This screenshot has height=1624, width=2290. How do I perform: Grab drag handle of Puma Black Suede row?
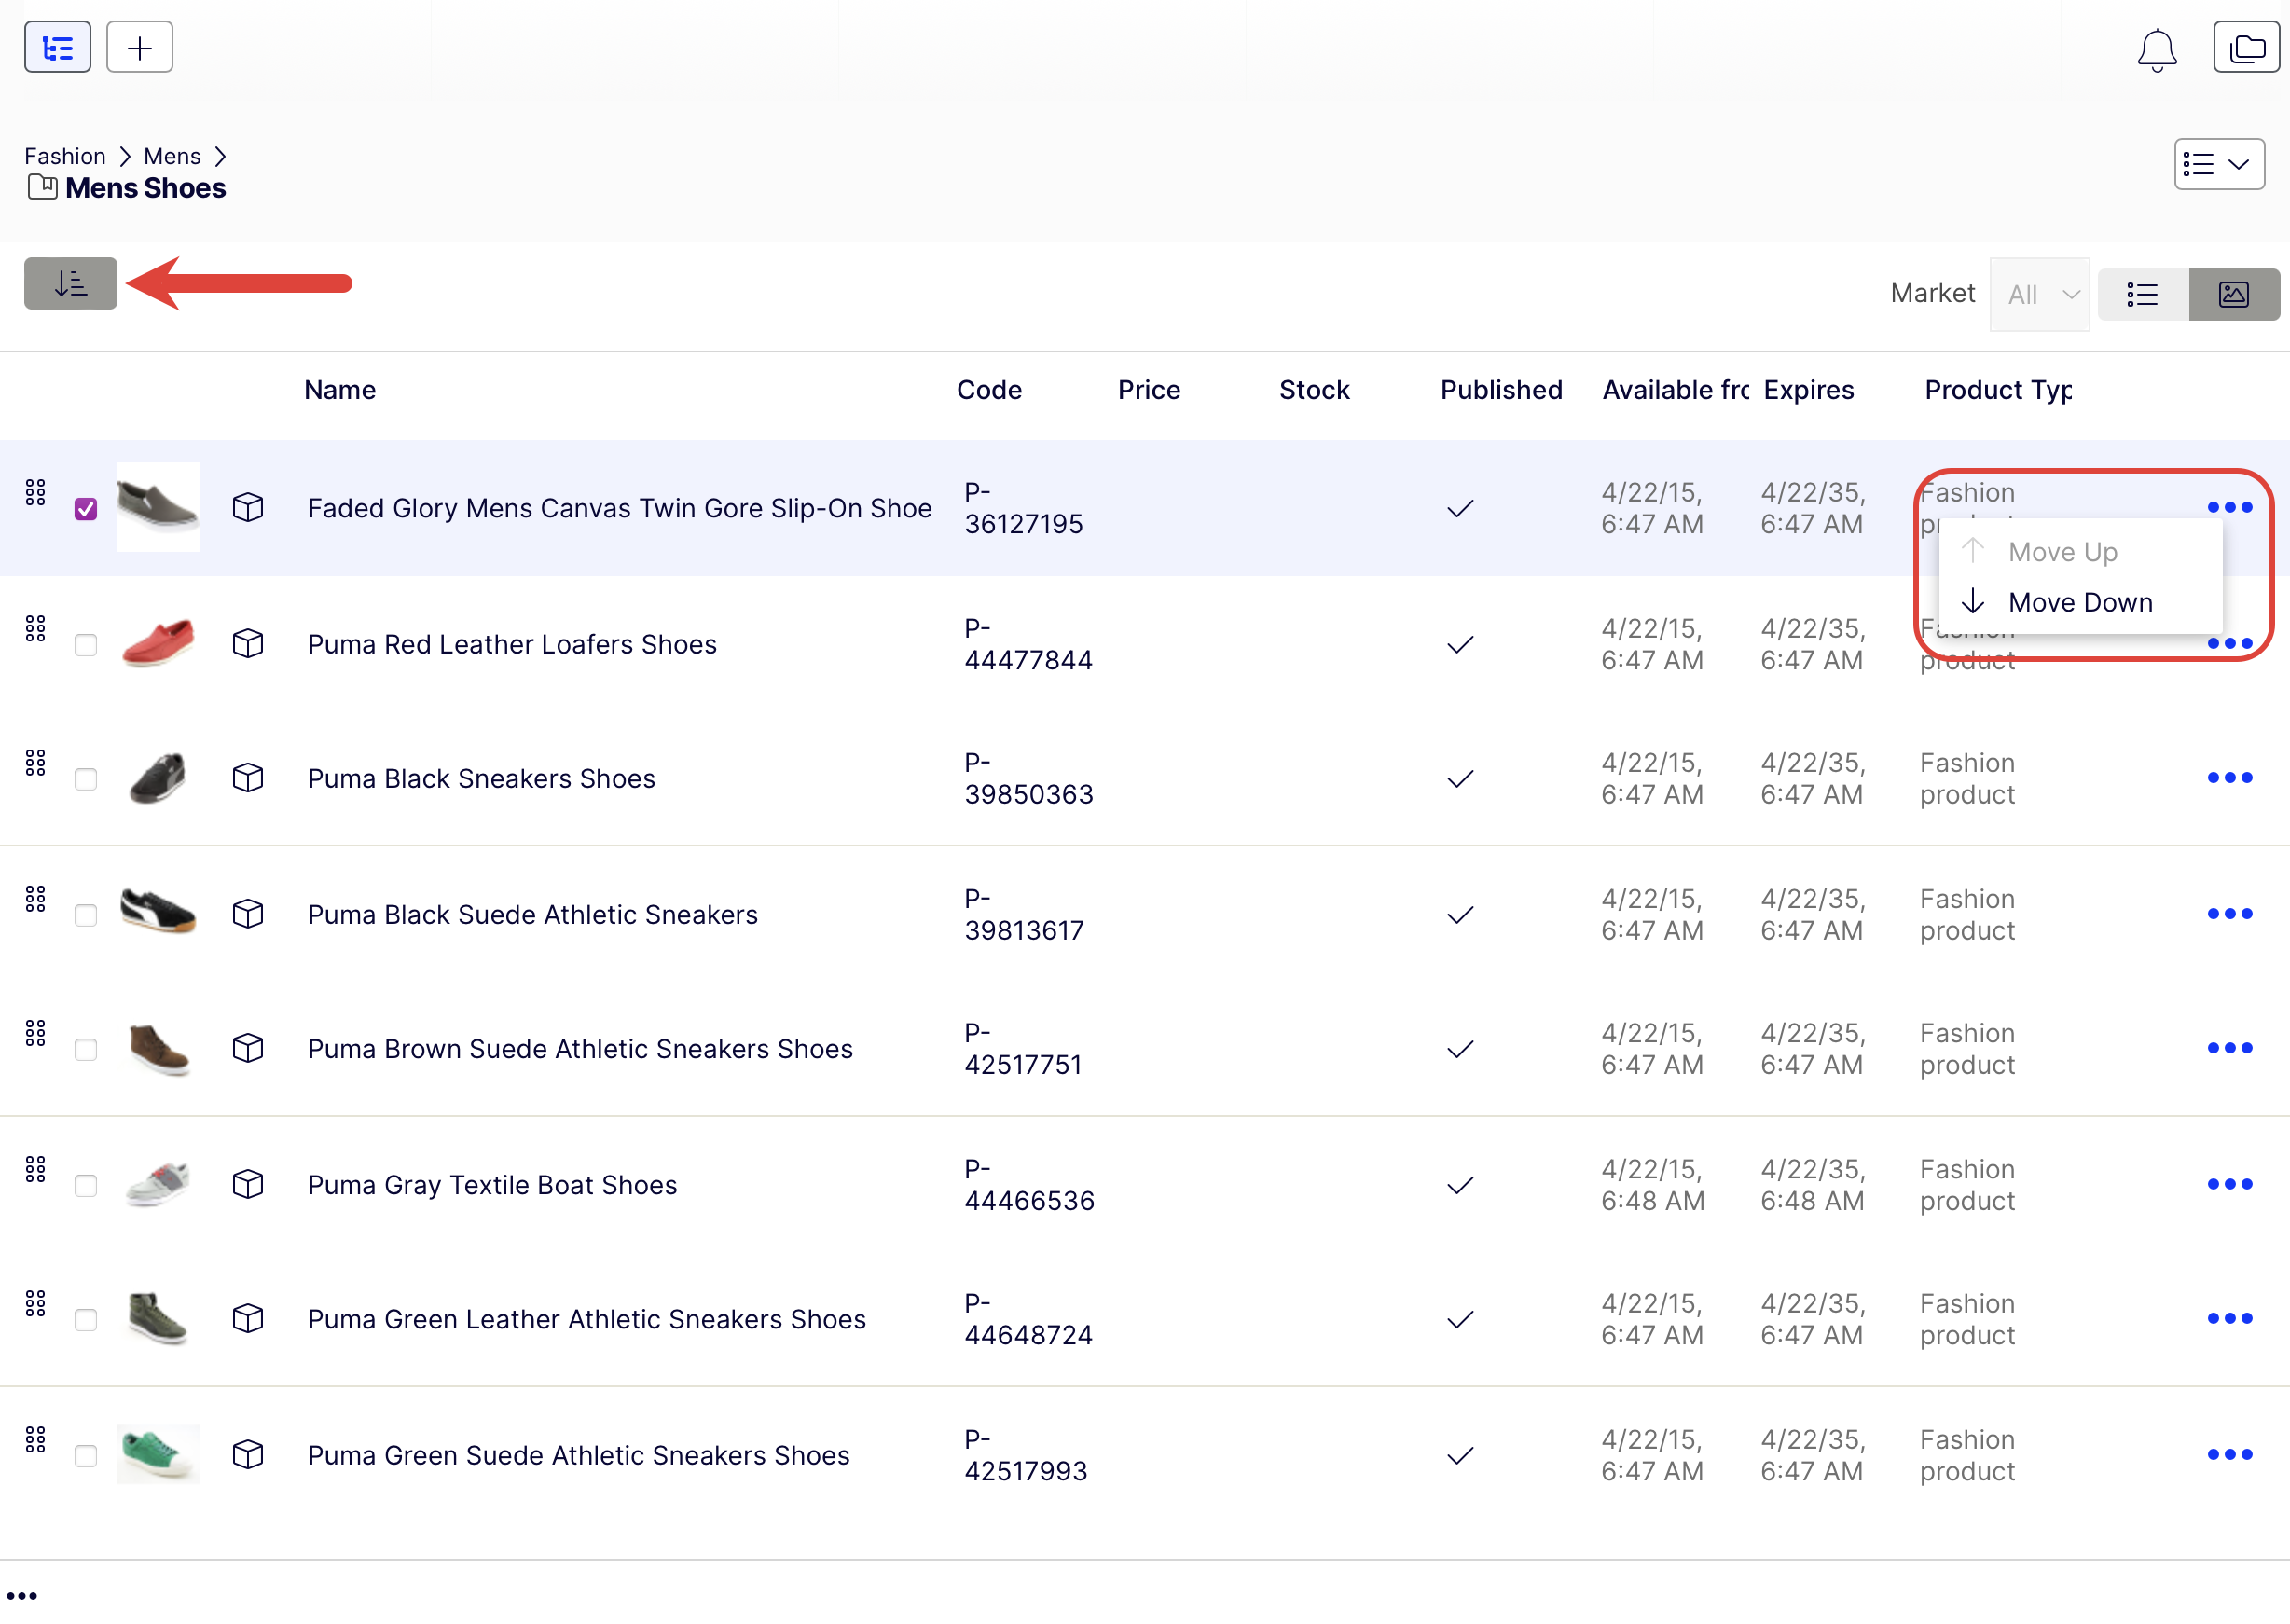(36, 898)
